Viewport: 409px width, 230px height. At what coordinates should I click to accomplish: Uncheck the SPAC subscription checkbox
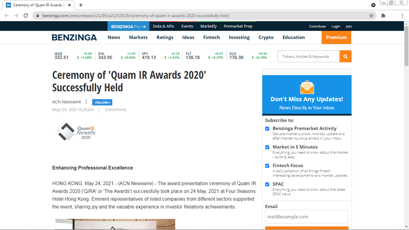pyautogui.click(x=267, y=184)
